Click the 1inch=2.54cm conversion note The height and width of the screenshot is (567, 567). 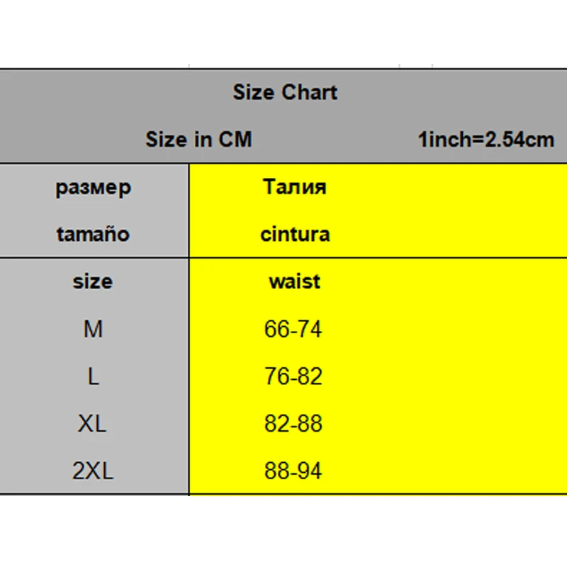pyautogui.click(x=486, y=139)
